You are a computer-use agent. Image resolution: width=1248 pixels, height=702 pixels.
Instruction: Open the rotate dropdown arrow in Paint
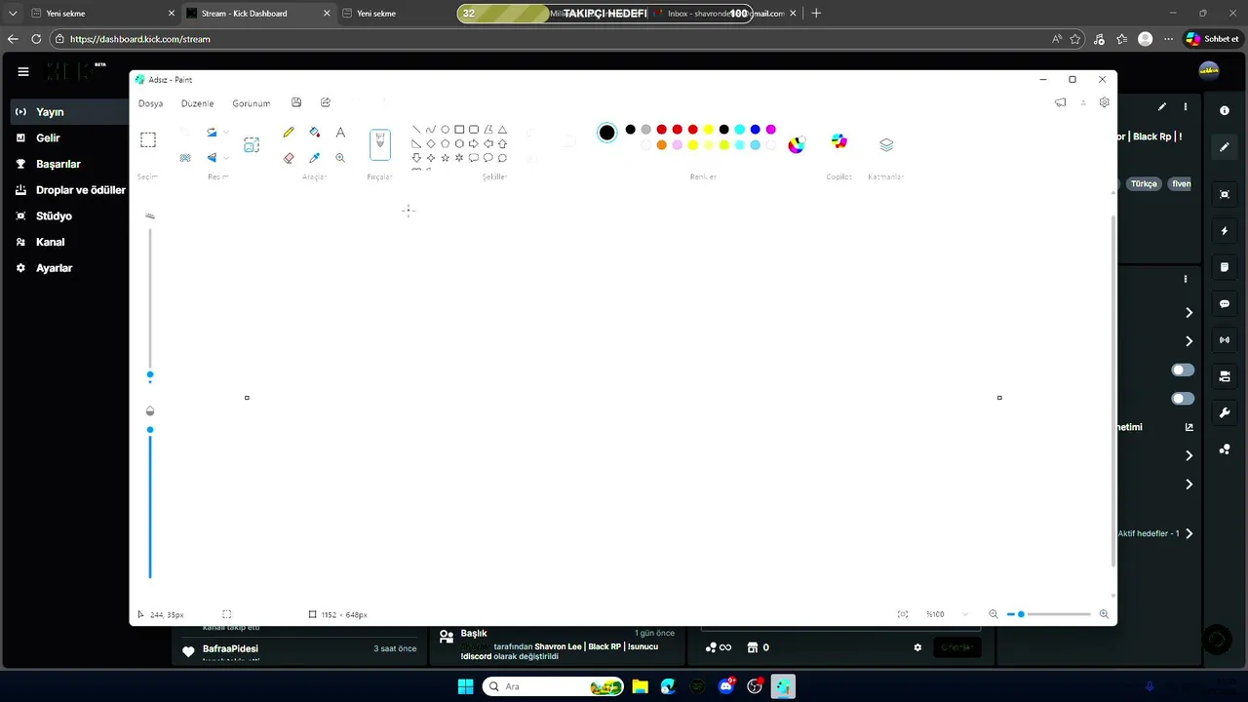click(x=226, y=132)
